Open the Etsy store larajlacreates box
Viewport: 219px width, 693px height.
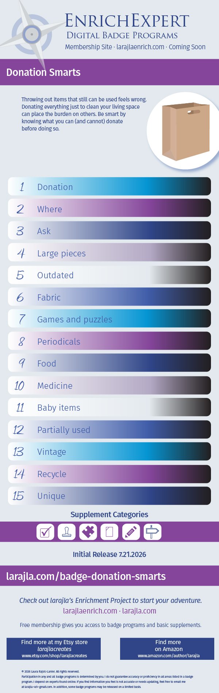(54, 649)
